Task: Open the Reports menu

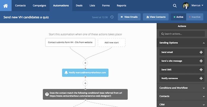Action: pos(121,6)
